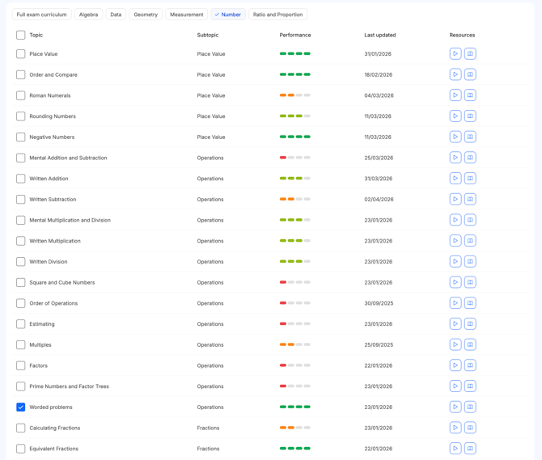Viewport: 542px width, 460px height.
Task: Click the Factors topic name
Action: coord(38,365)
